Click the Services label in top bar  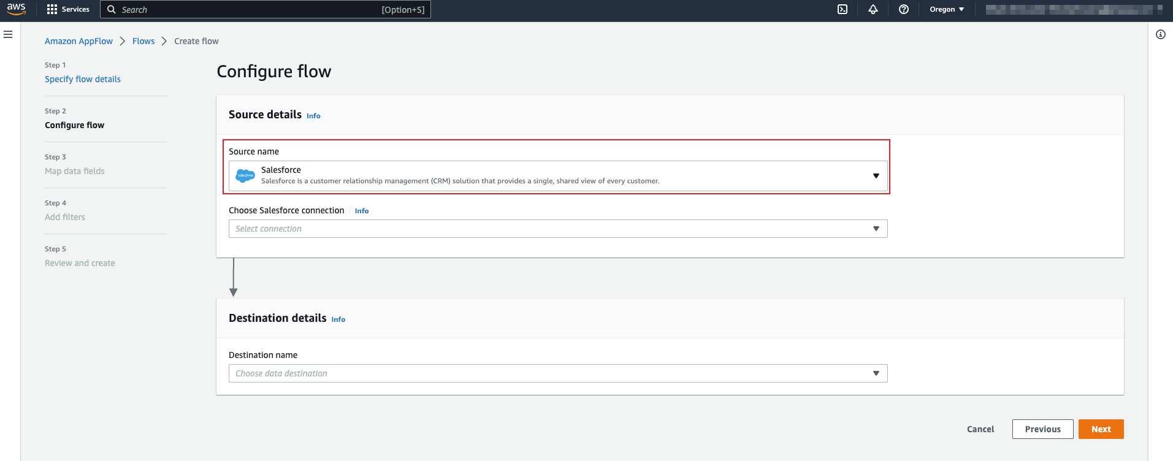(75, 9)
